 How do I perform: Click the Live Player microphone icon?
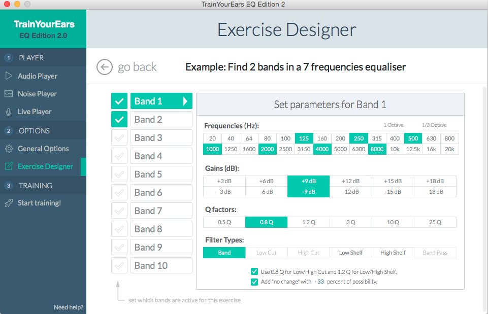[9, 112]
